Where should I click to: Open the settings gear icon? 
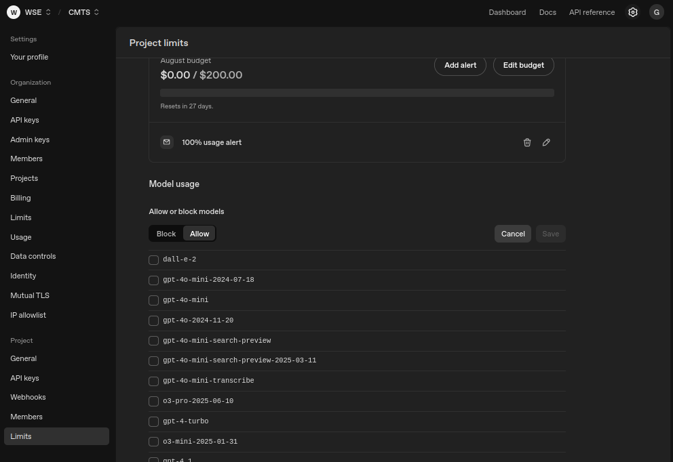[633, 12]
